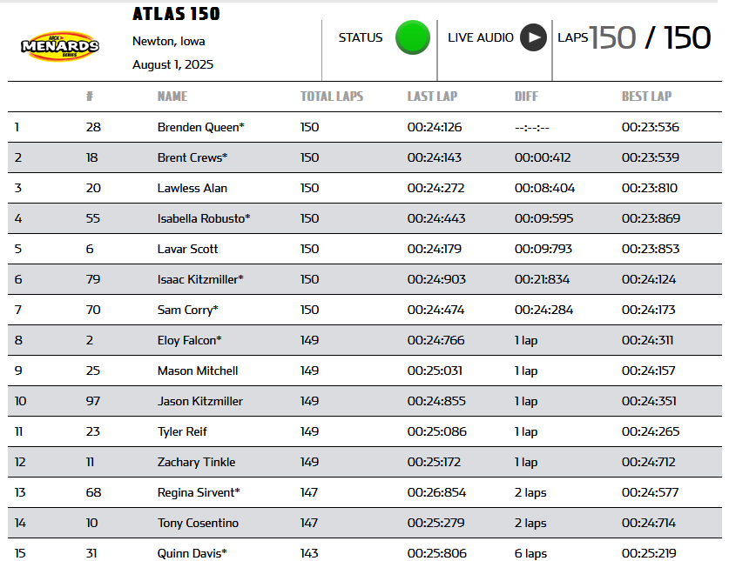This screenshot has height=561, width=729.
Task: Sort by the NAME column header
Action: click(x=172, y=97)
